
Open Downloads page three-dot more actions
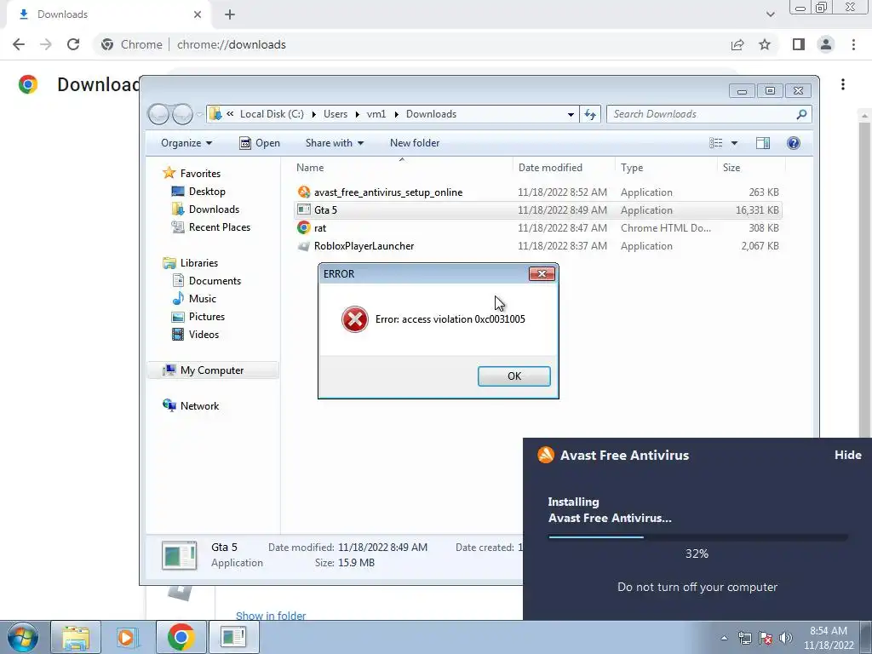pyautogui.click(x=843, y=84)
